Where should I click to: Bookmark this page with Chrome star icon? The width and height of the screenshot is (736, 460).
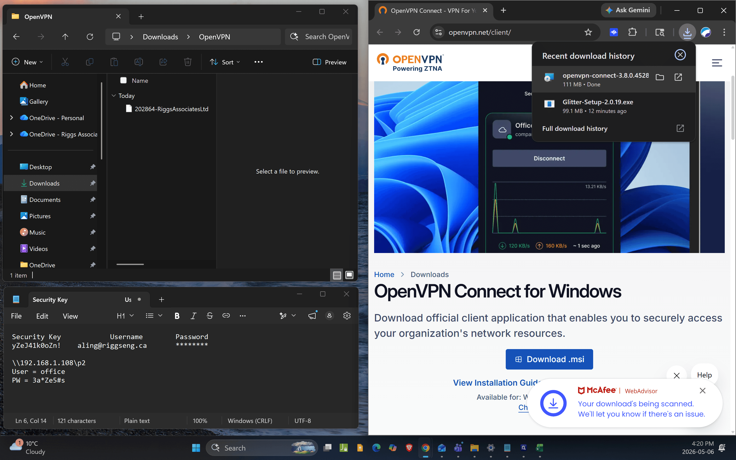point(588,32)
